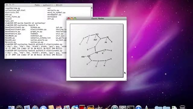193x109 pixels.
Task: Click 'vertailu.py' in Terminal listing
Action: 53,10
